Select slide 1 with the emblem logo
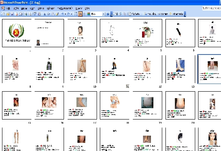 tap(17, 33)
